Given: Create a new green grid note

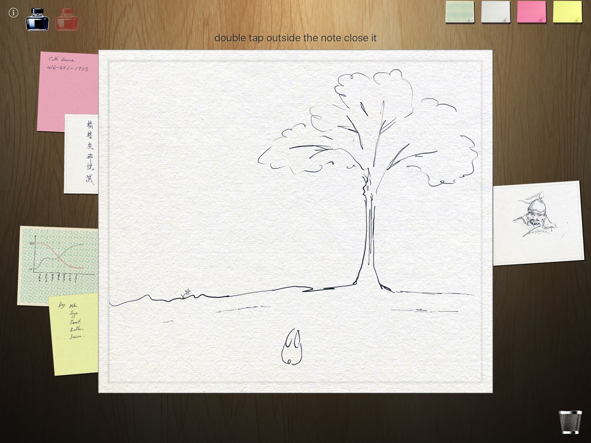Looking at the screenshot, I should (x=460, y=12).
